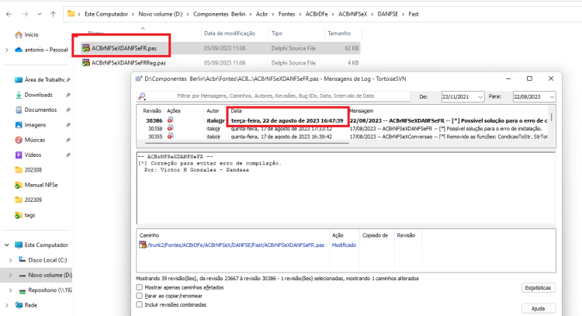Open the Para date dropdown
582x316 pixels.
point(552,97)
